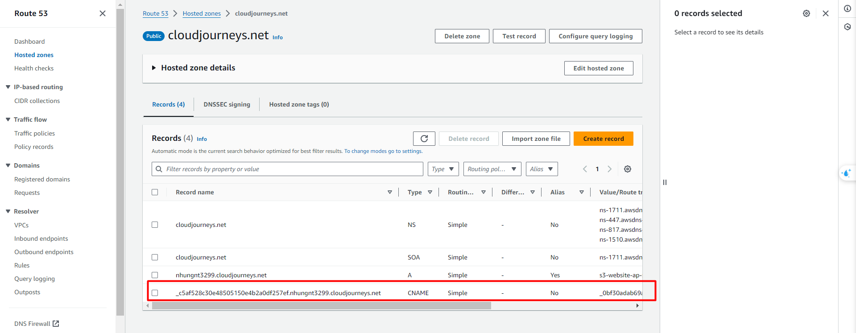Click the info circle icon at top right
Image resolution: width=856 pixels, height=333 pixels.
coord(848,8)
